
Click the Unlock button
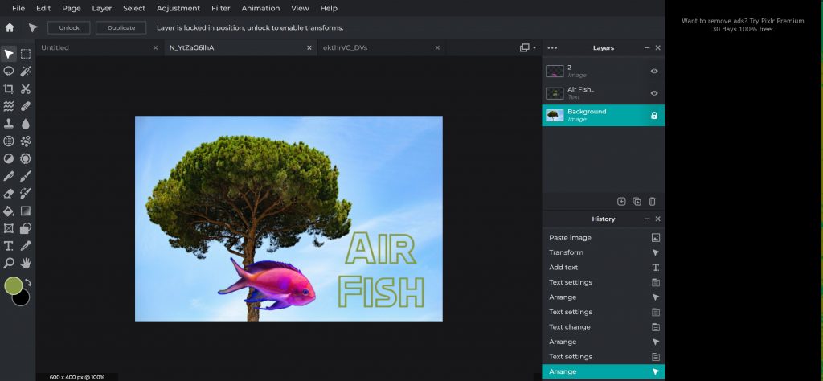[x=69, y=27]
